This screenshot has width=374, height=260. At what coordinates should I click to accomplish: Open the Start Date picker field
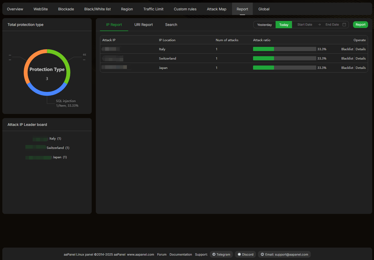pyautogui.click(x=305, y=25)
